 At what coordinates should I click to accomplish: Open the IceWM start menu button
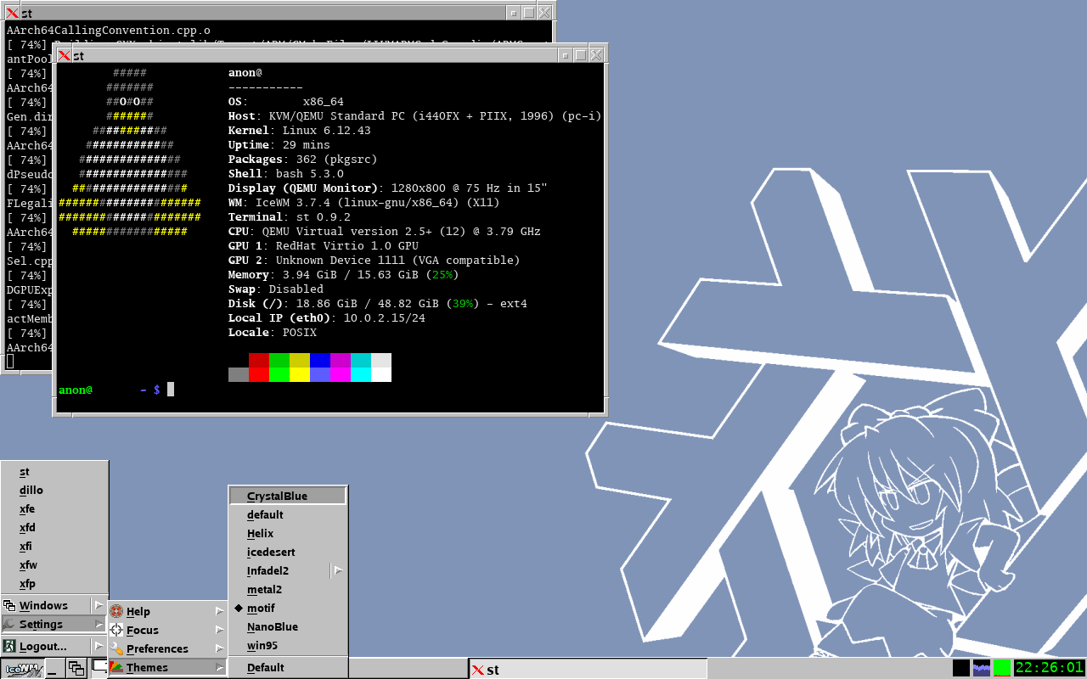[22, 668]
